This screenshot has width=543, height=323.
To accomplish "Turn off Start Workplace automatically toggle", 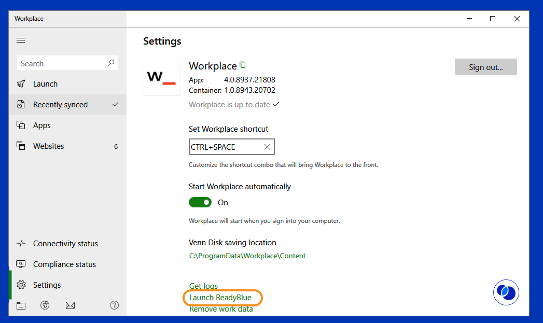I will tap(200, 203).
